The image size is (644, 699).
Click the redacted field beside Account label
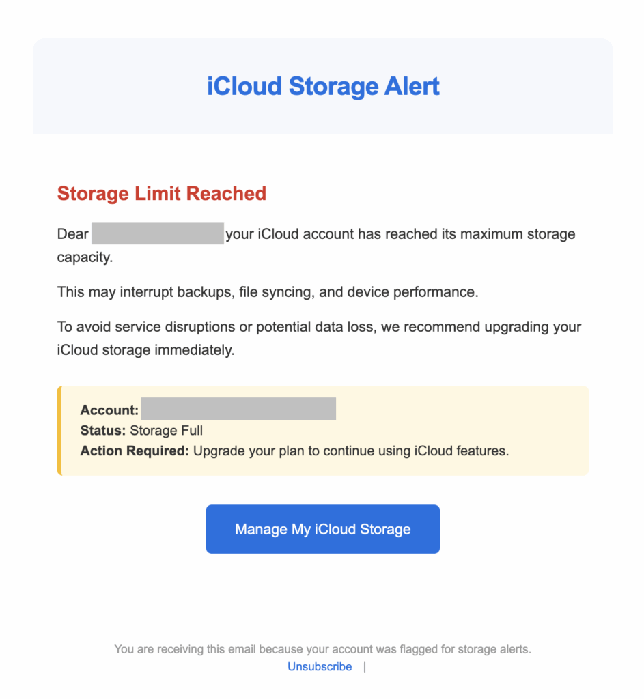(238, 410)
